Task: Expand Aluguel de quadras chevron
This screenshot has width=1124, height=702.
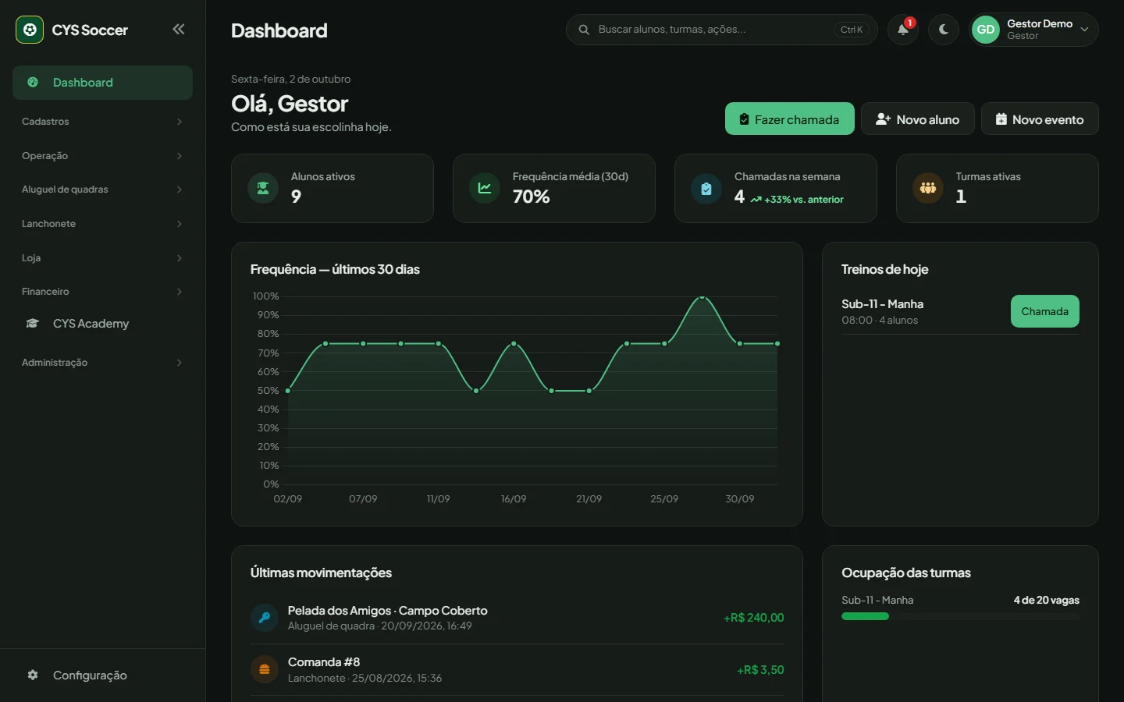Action: coord(180,190)
